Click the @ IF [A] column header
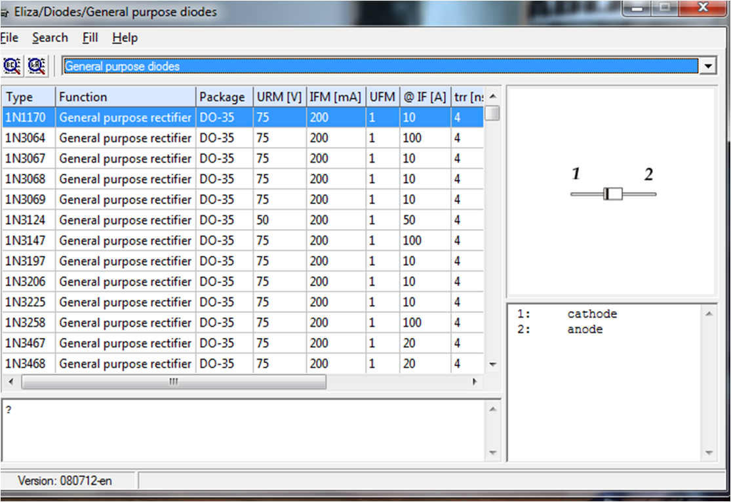Screen dimensions: 731x502 (425, 97)
